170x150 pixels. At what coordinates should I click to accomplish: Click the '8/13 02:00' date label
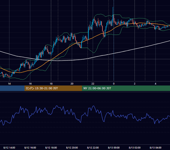pyautogui.click(x=135, y=147)
